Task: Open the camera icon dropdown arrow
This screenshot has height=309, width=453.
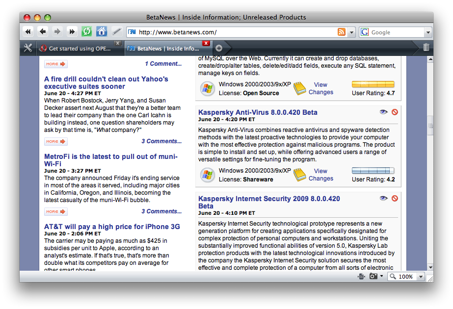Action: 382,276
